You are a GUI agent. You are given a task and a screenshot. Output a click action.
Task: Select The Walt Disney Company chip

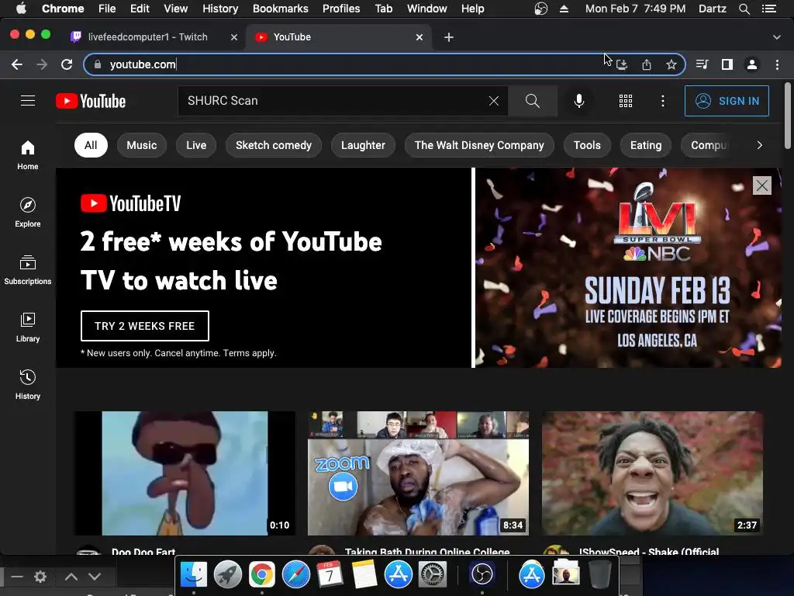479,145
